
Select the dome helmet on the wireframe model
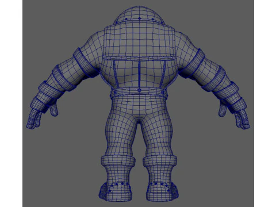139,15
